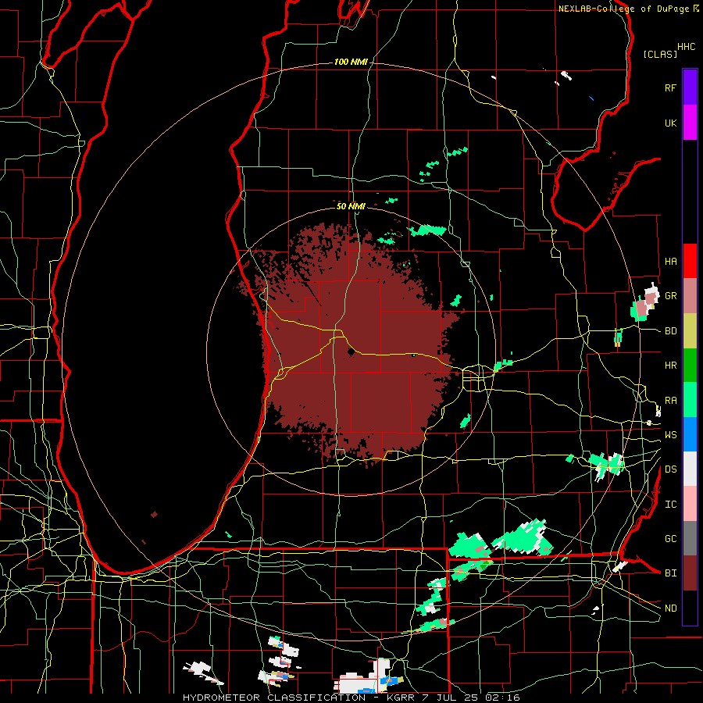This screenshot has height=703, width=703.
Task: Click the "RA" legend label
Action: pyautogui.click(x=670, y=401)
